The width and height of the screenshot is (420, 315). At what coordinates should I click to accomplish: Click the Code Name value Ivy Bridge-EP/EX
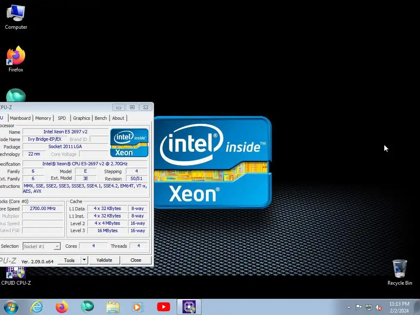pyautogui.click(x=45, y=139)
